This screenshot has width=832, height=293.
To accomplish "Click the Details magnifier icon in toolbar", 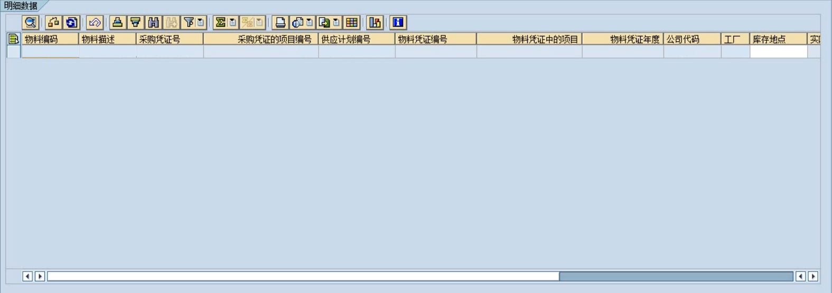I will tap(31, 23).
